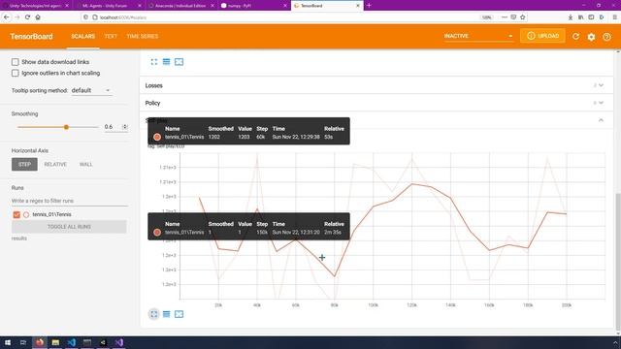Image resolution: width=621 pixels, height=349 pixels.
Task: Reload the page in the browser
Action: click(x=27, y=17)
